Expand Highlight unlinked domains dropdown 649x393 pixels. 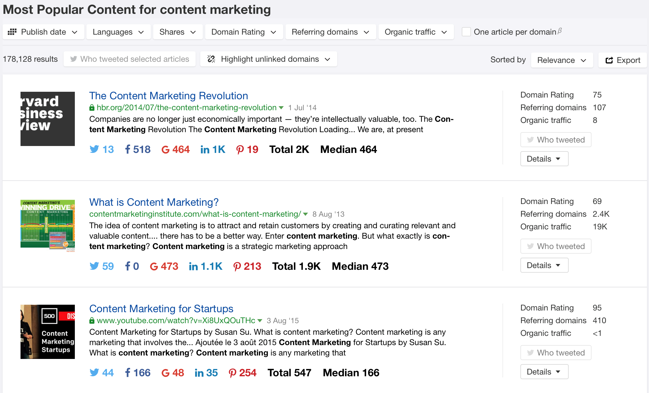[268, 59]
